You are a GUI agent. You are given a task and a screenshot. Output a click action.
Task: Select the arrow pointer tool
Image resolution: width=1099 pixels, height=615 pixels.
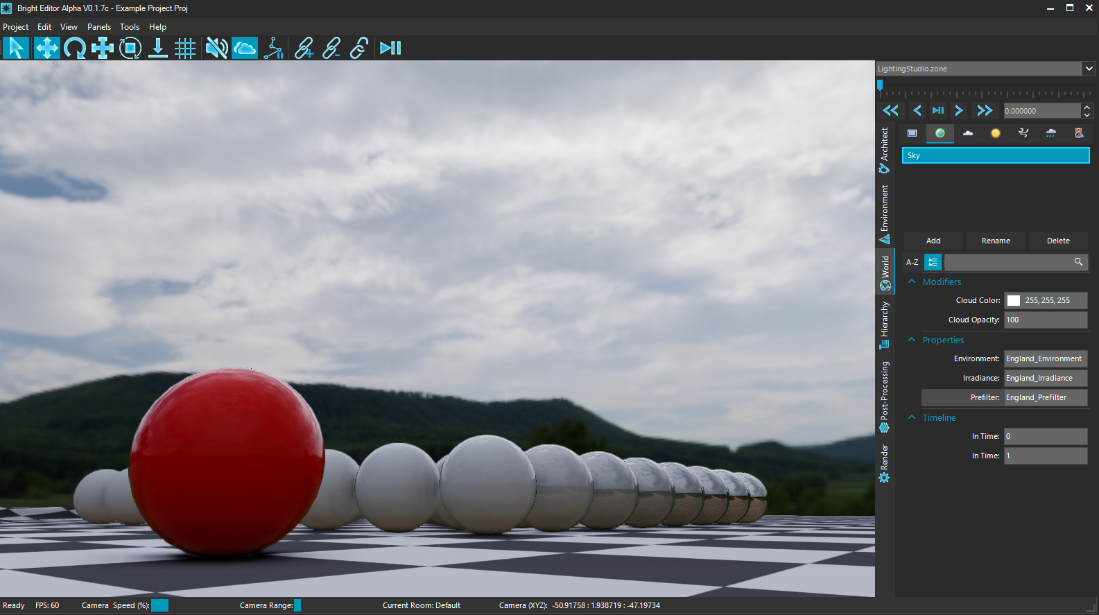pos(16,48)
